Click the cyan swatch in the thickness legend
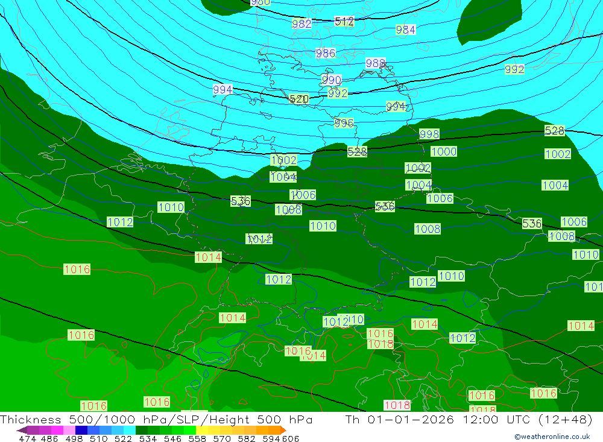 [130, 430]
